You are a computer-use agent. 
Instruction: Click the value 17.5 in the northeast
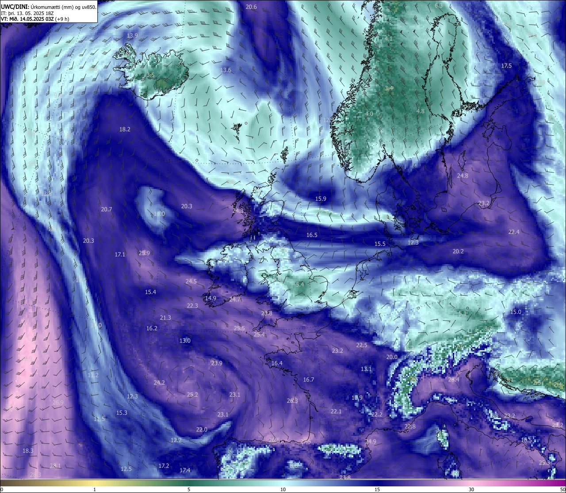click(x=506, y=65)
